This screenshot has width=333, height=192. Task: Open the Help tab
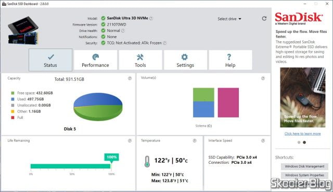[x=230, y=60]
